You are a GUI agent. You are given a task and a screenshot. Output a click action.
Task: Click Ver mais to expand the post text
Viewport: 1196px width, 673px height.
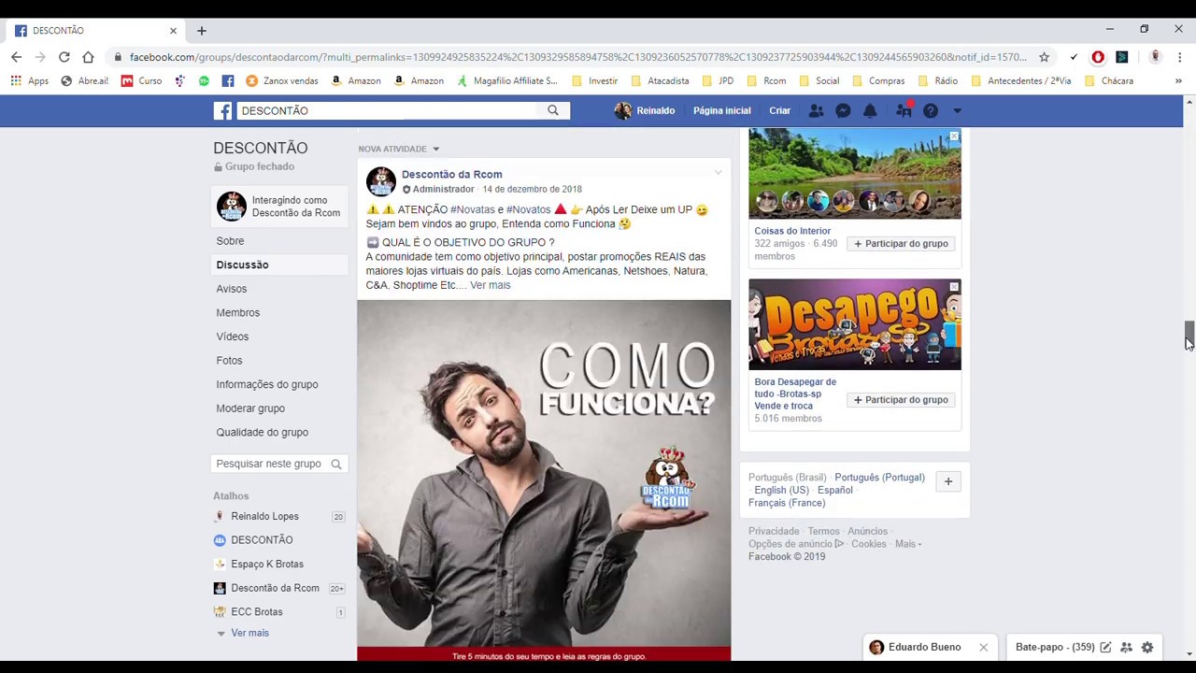490,285
